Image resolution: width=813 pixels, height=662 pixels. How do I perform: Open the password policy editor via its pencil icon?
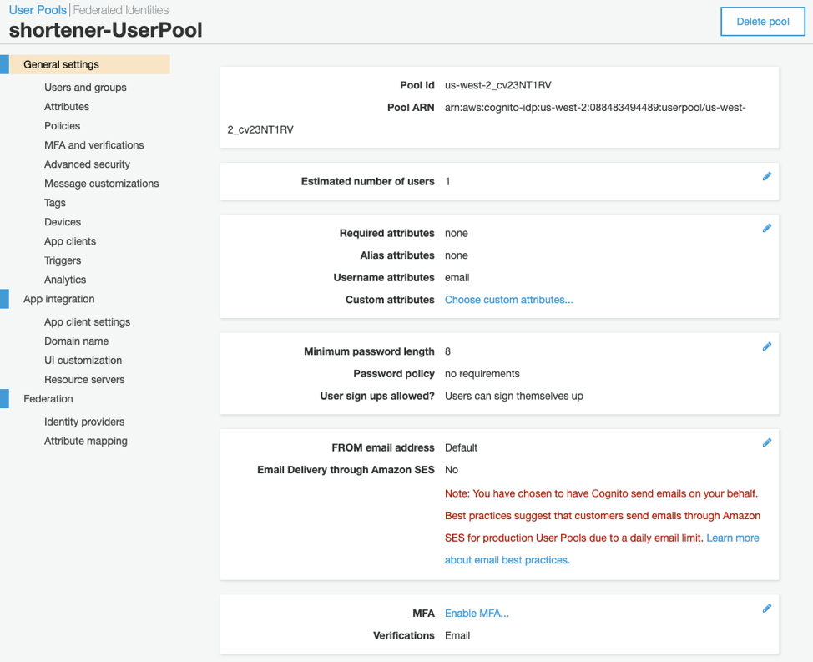point(767,346)
